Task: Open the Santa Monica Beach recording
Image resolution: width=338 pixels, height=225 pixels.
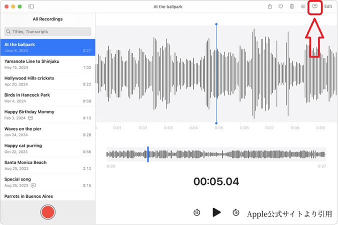Action: click(x=47, y=165)
